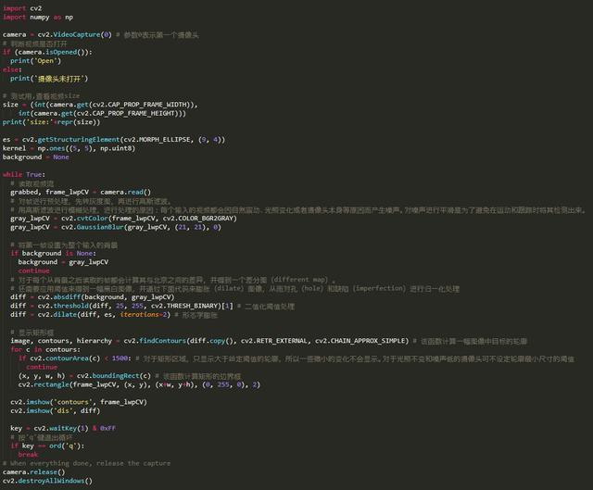This screenshot has height=490, width=593.
Task: Click the cv2.dilate iterations=2 line
Action: [91, 314]
